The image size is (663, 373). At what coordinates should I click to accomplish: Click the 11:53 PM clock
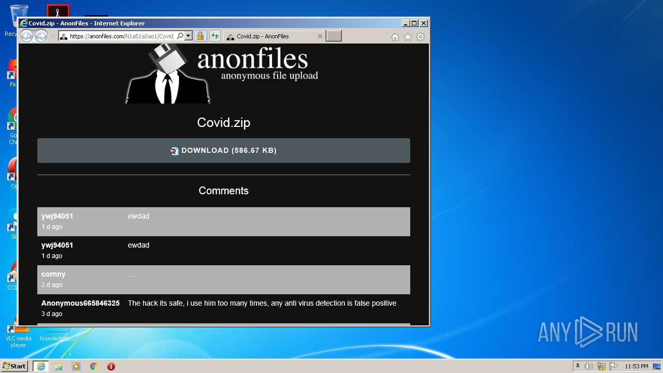pos(636,366)
